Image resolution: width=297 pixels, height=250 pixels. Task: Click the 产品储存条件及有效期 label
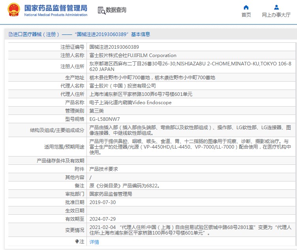(60, 161)
